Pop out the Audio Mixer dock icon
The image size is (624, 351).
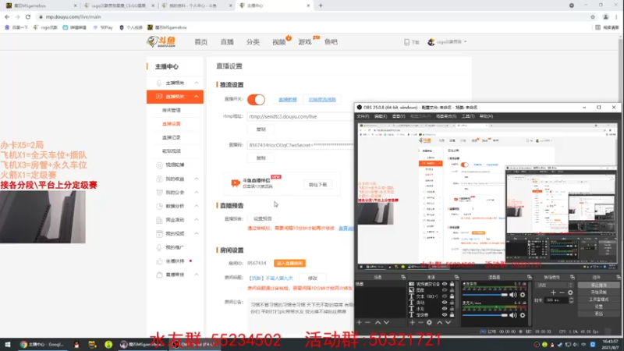click(x=530, y=277)
